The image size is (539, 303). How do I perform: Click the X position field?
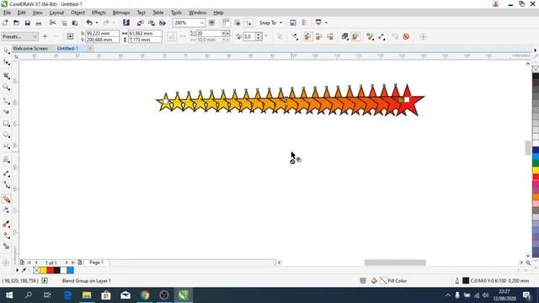tap(102, 34)
